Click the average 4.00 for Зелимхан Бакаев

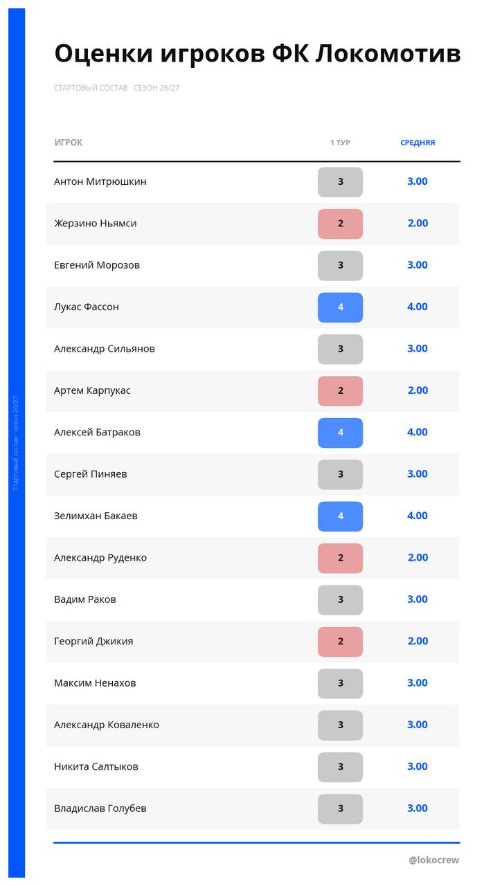[418, 516]
